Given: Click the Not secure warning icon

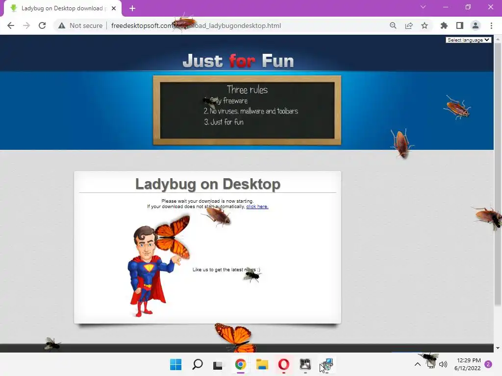Looking at the screenshot, I should (x=62, y=25).
